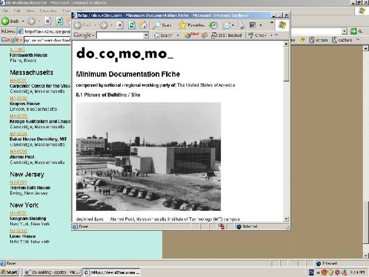Image resolution: width=369 pixels, height=277 pixels.
Task: Click the Windows Start button
Action: click(x=10, y=272)
